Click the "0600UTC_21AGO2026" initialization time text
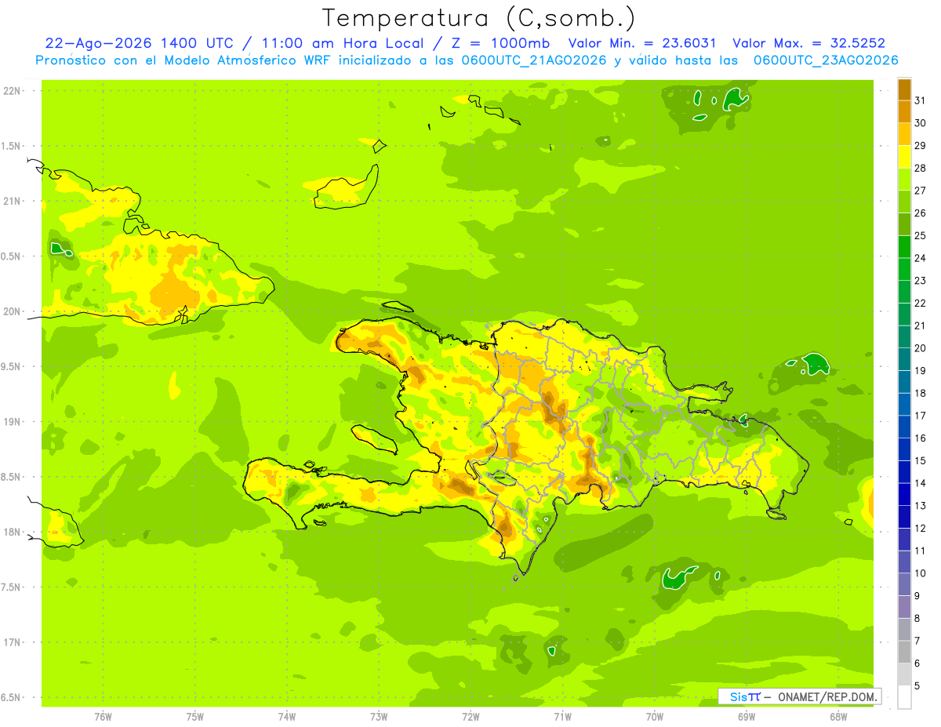The width and height of the screenshot is (941, 727). click(x=532, y=60)
